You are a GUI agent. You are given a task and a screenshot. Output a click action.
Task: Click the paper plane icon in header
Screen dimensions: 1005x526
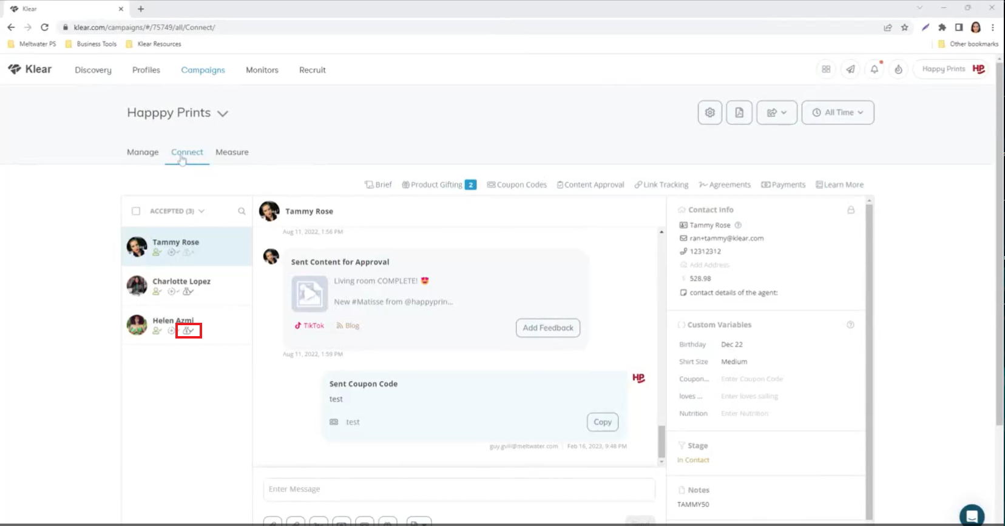[850, 69]
